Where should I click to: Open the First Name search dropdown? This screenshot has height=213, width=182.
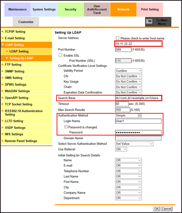(128, 182)
